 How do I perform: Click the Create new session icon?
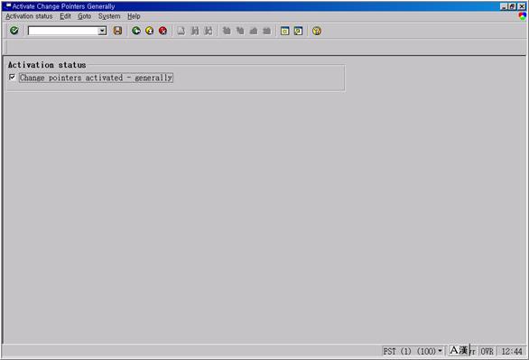click(284, 31)
